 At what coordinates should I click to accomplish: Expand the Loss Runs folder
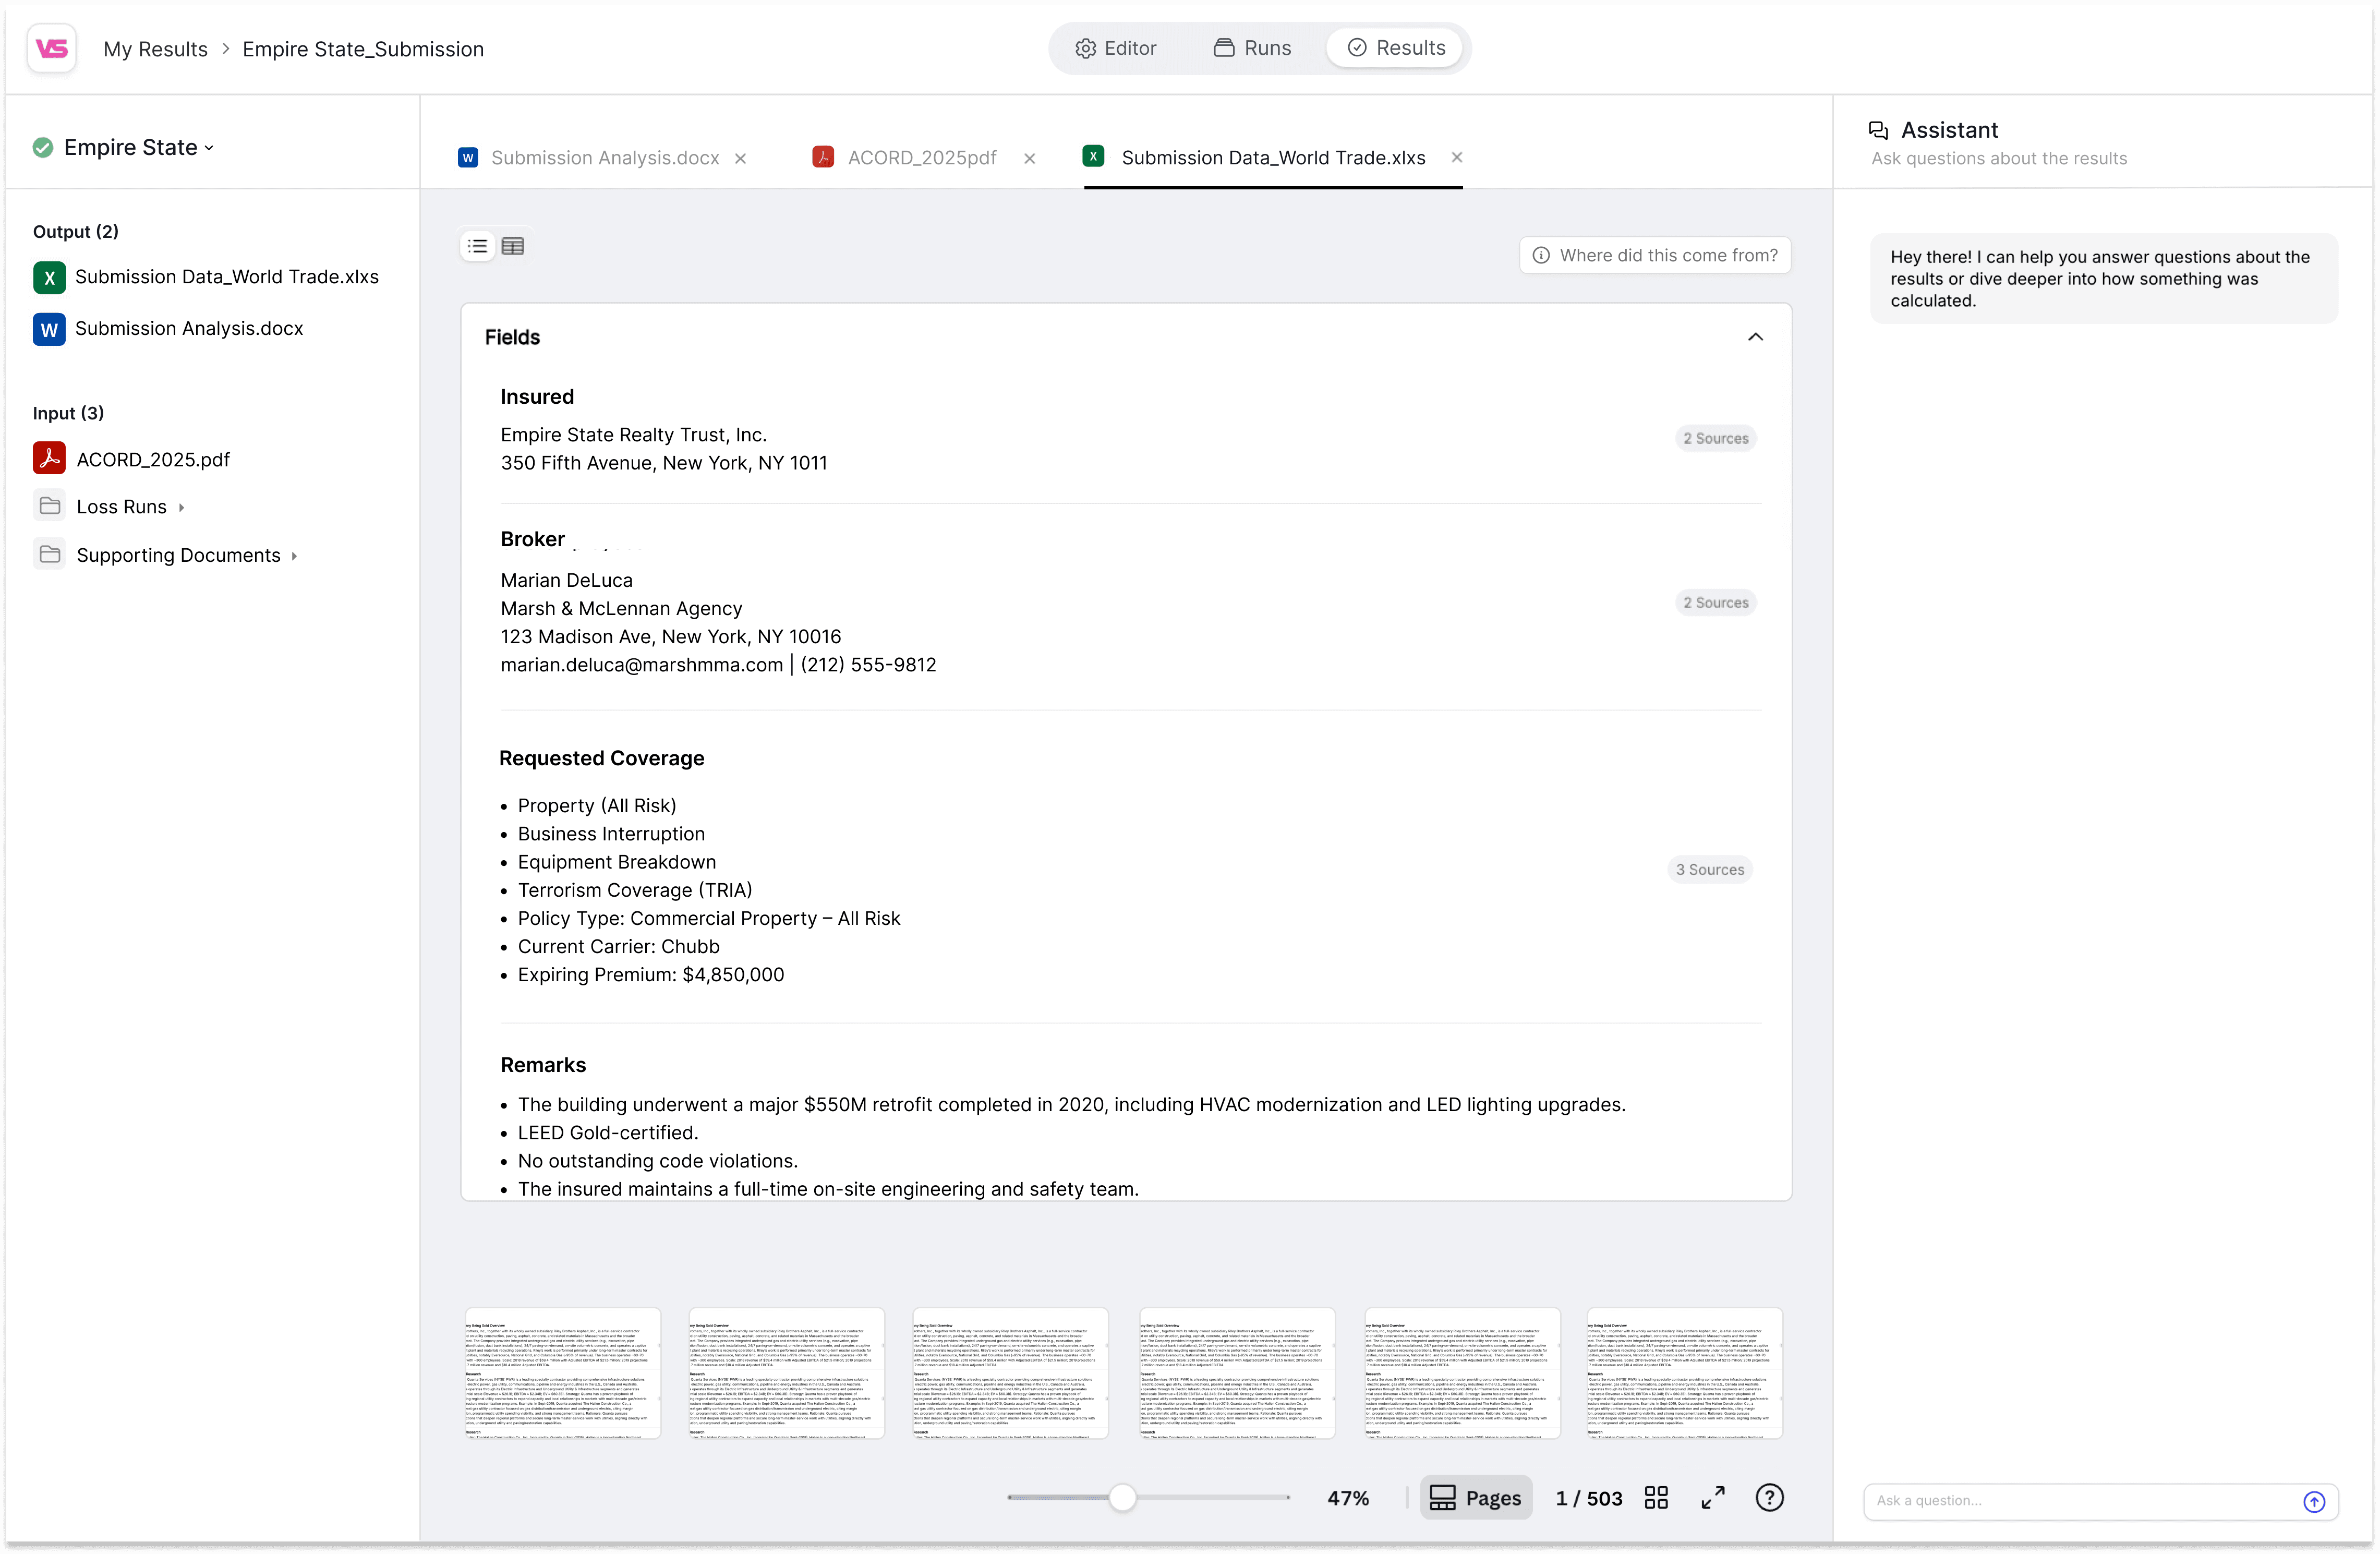point(181,507)
